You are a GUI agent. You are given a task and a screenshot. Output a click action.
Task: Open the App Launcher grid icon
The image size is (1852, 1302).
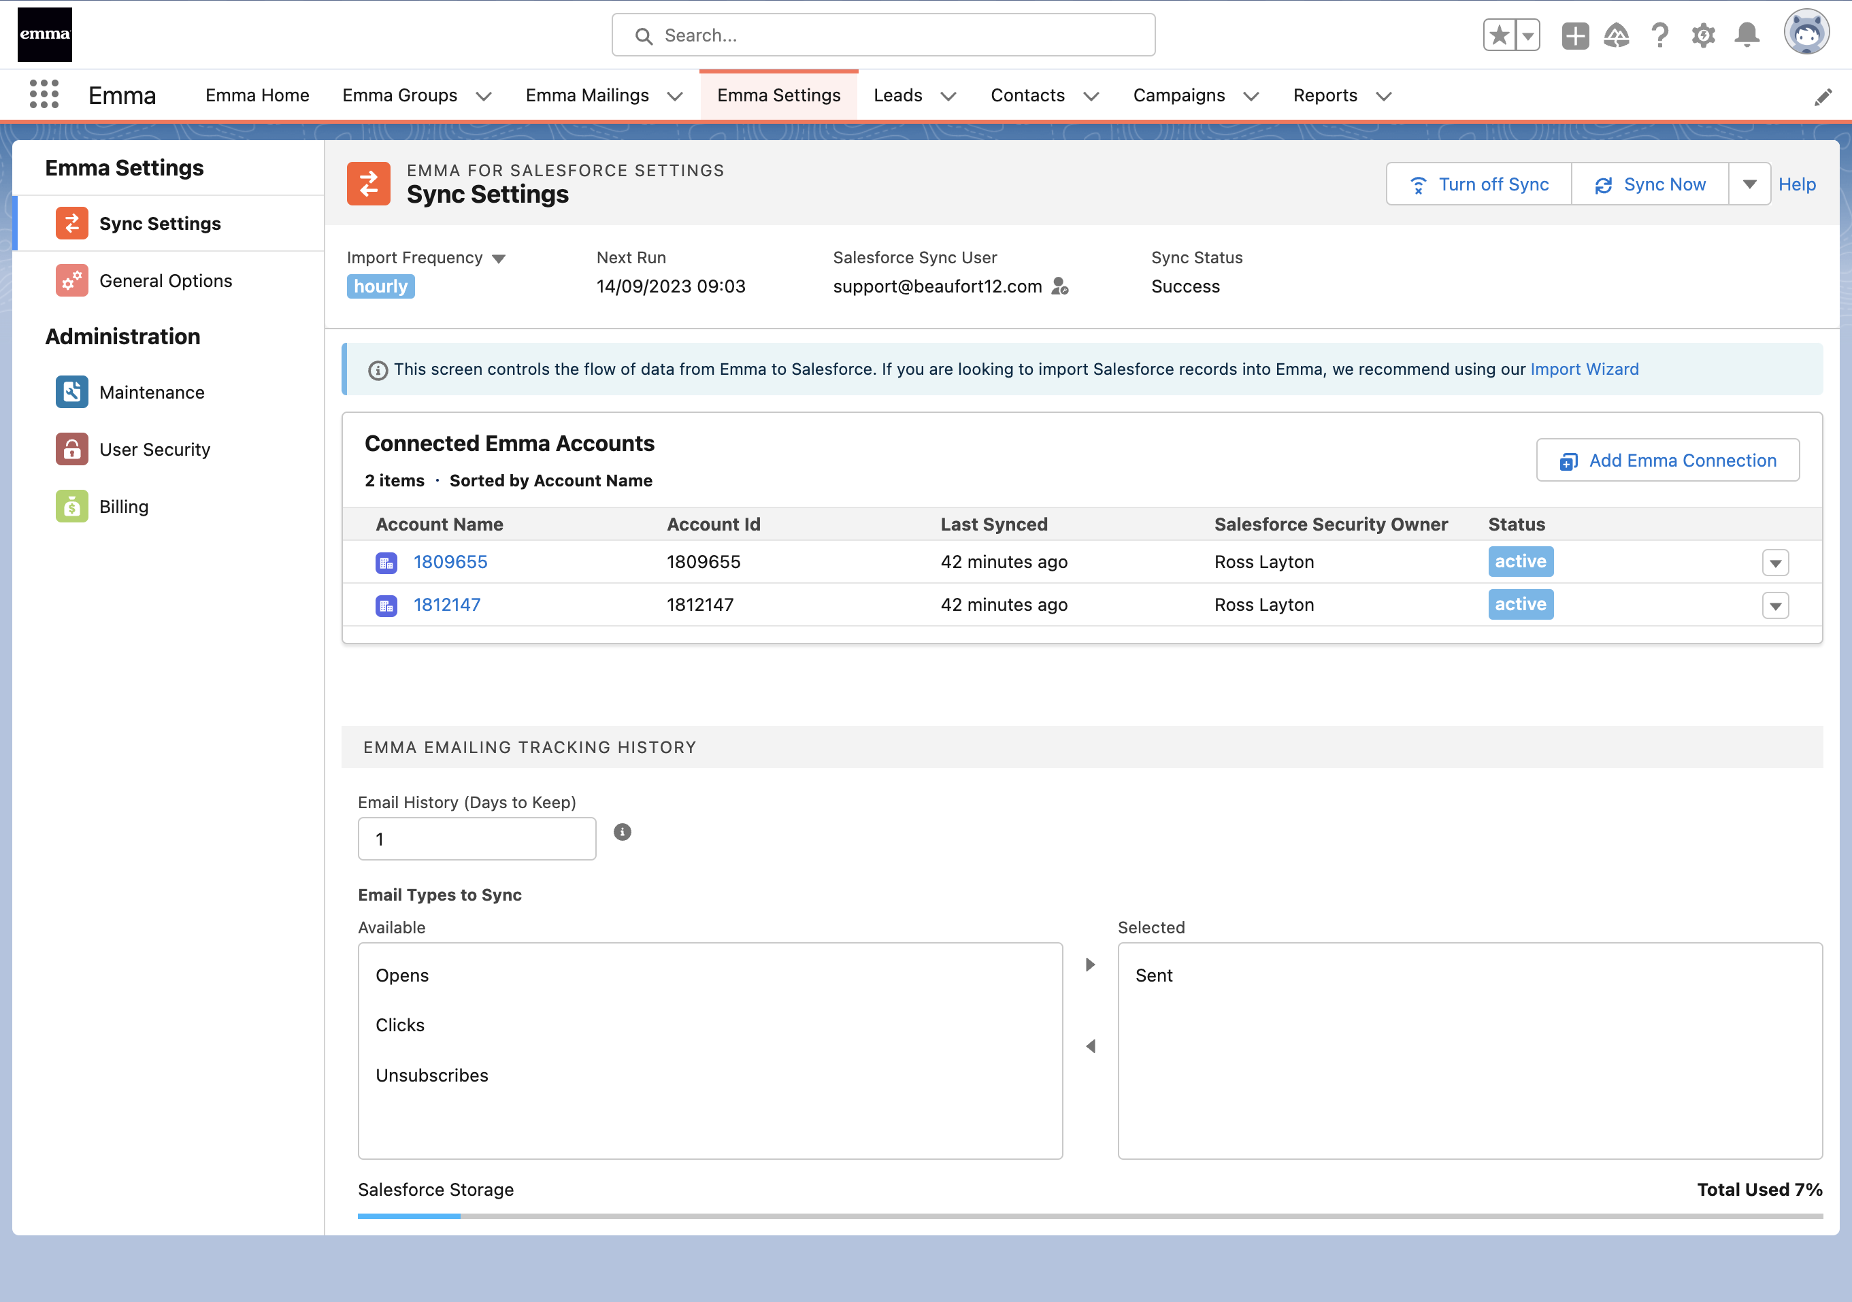coord(44,95)
